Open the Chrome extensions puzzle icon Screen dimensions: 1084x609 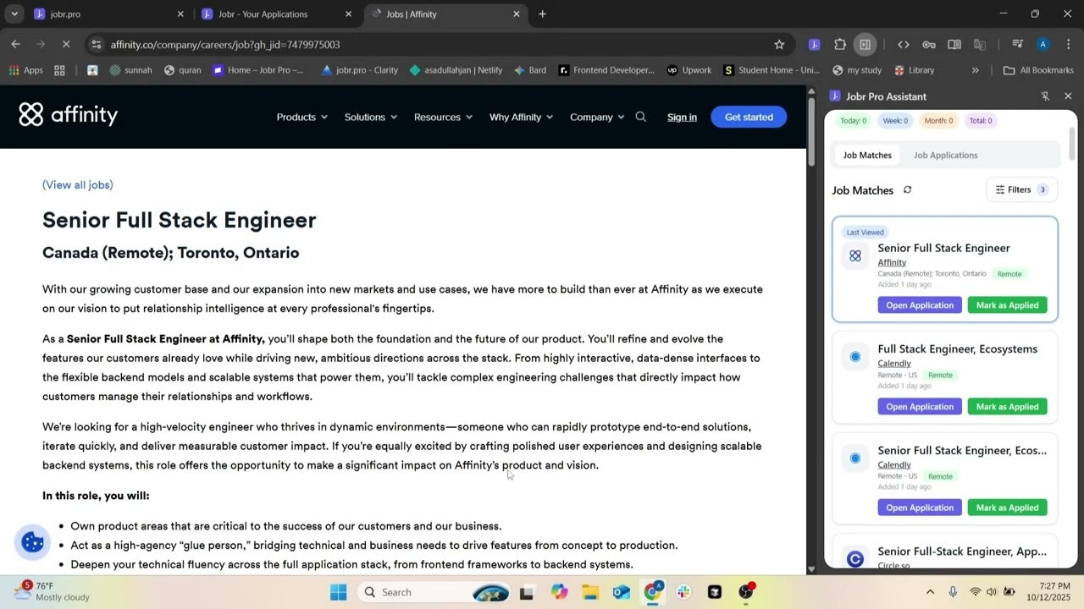839,44
